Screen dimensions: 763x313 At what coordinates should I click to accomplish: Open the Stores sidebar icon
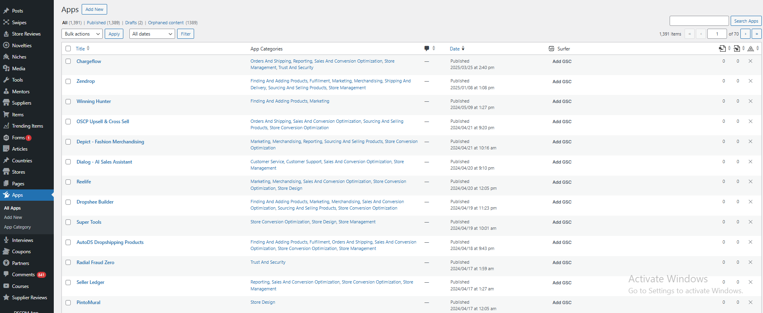point(6,172)
